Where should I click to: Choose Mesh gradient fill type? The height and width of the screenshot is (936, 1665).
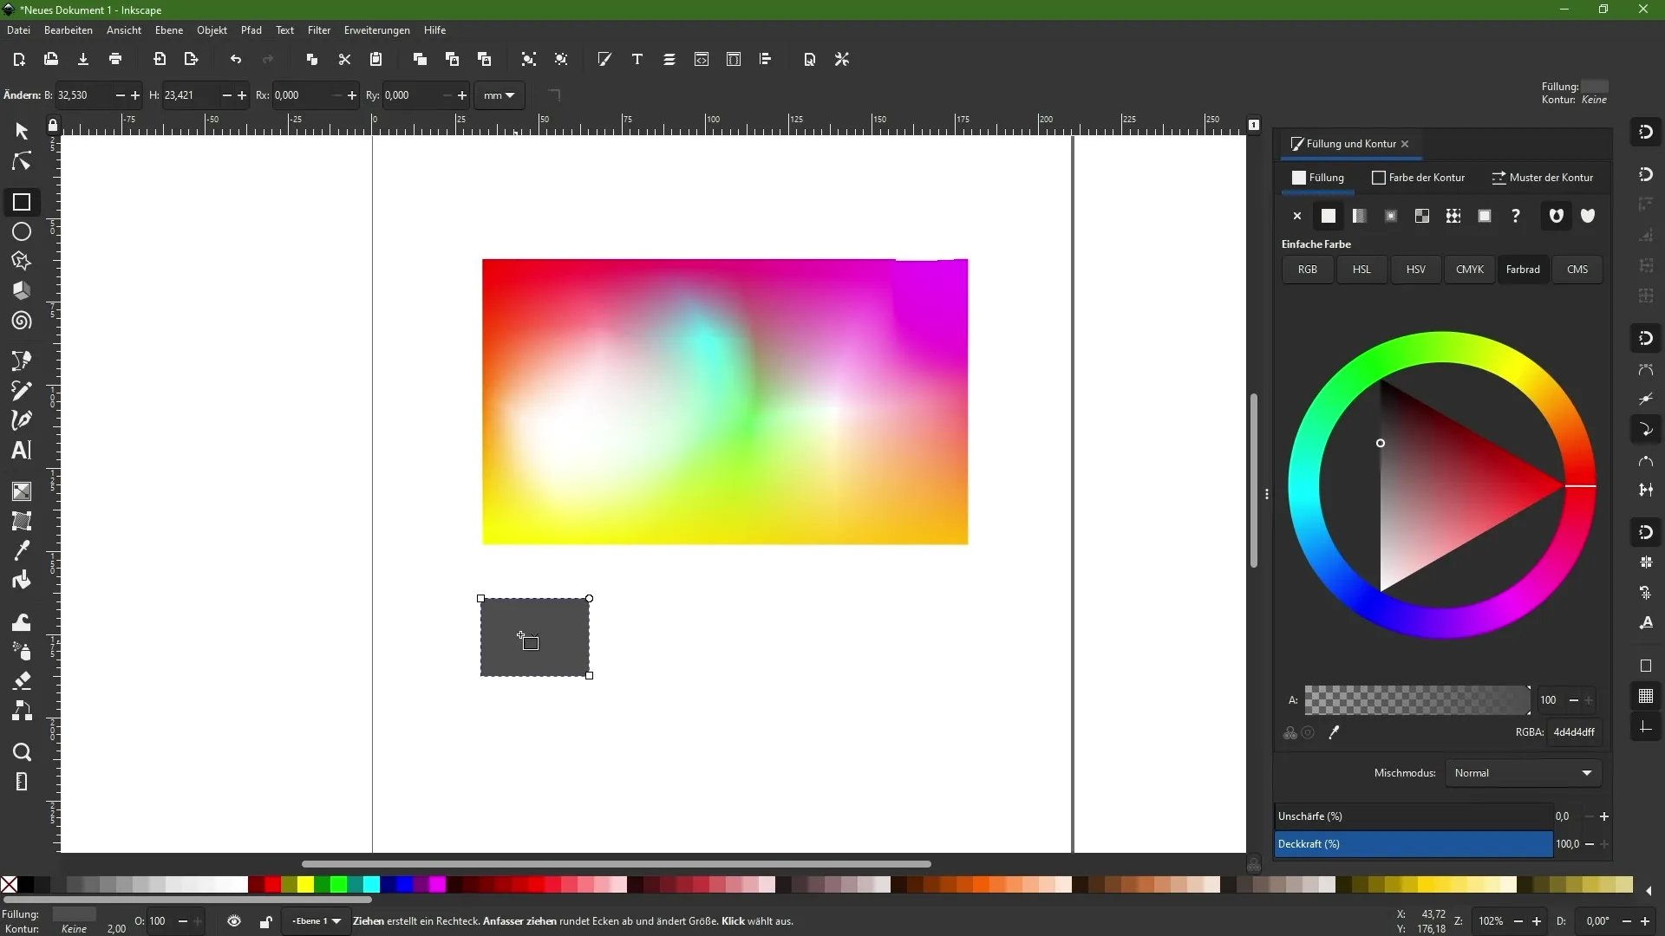point(1422,216)
